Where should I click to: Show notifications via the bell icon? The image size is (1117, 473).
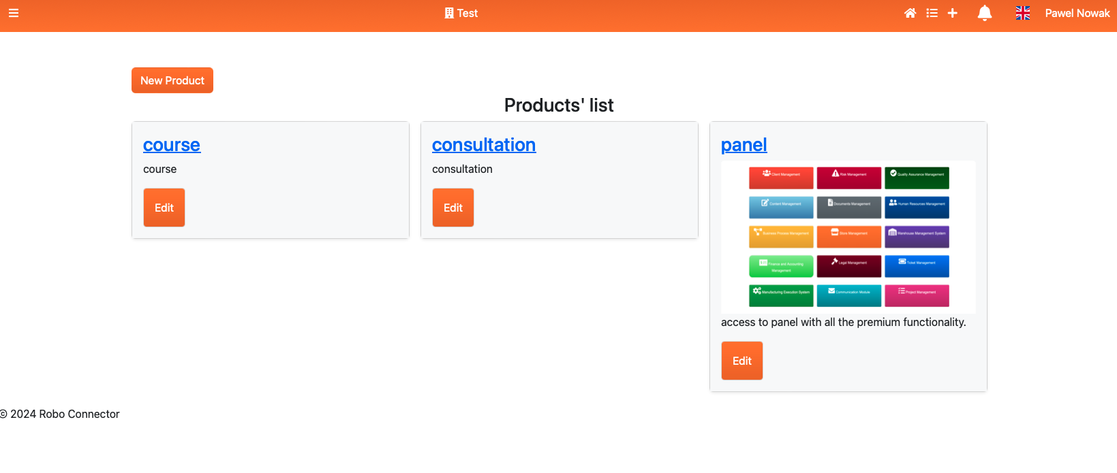point(984,13)
